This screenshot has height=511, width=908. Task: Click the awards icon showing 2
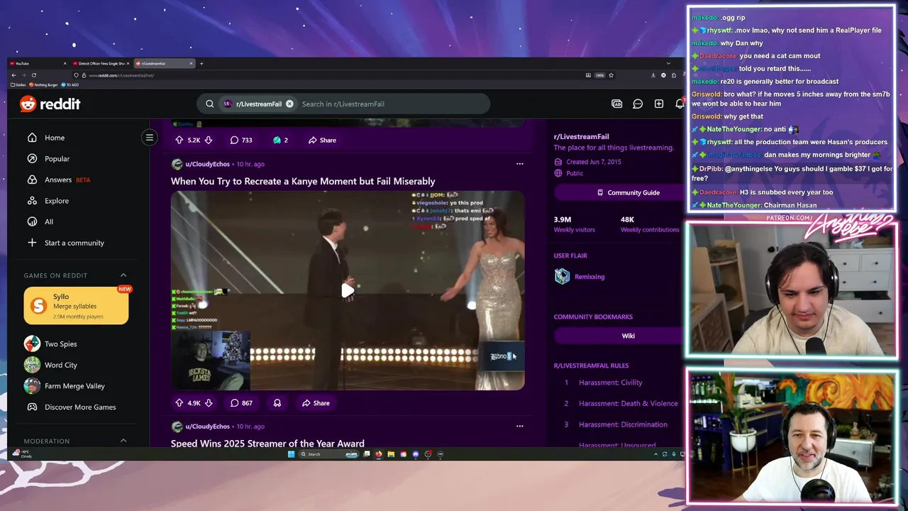click(280, 141)
